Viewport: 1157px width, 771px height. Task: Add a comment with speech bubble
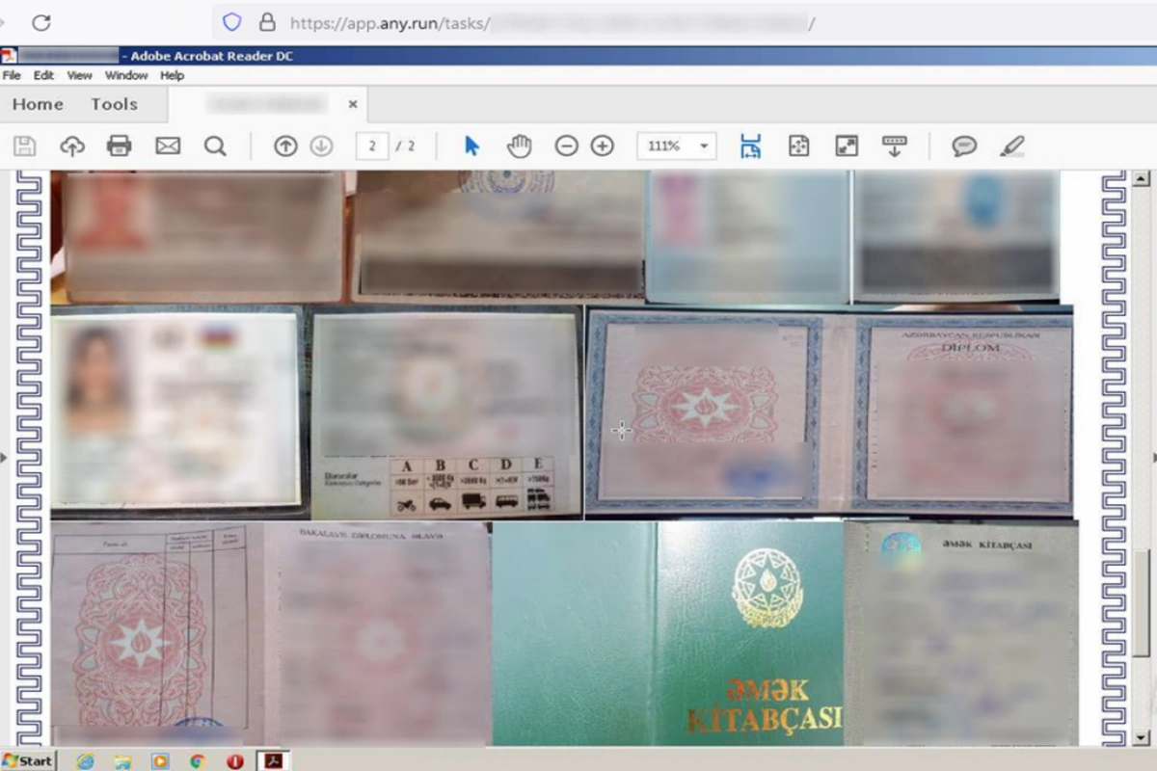963,146
